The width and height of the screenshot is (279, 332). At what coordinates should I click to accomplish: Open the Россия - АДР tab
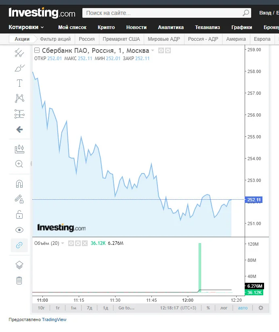(x=203, y=39)
